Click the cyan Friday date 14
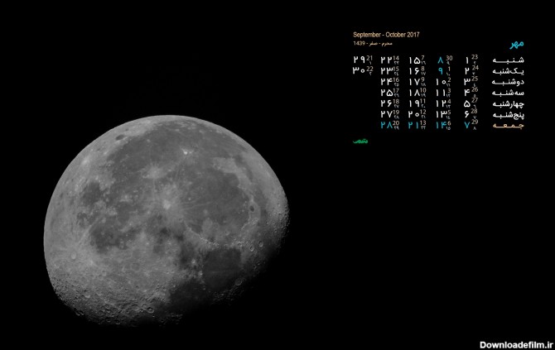Viewport: 555px width, 350px height. (439, 125)
